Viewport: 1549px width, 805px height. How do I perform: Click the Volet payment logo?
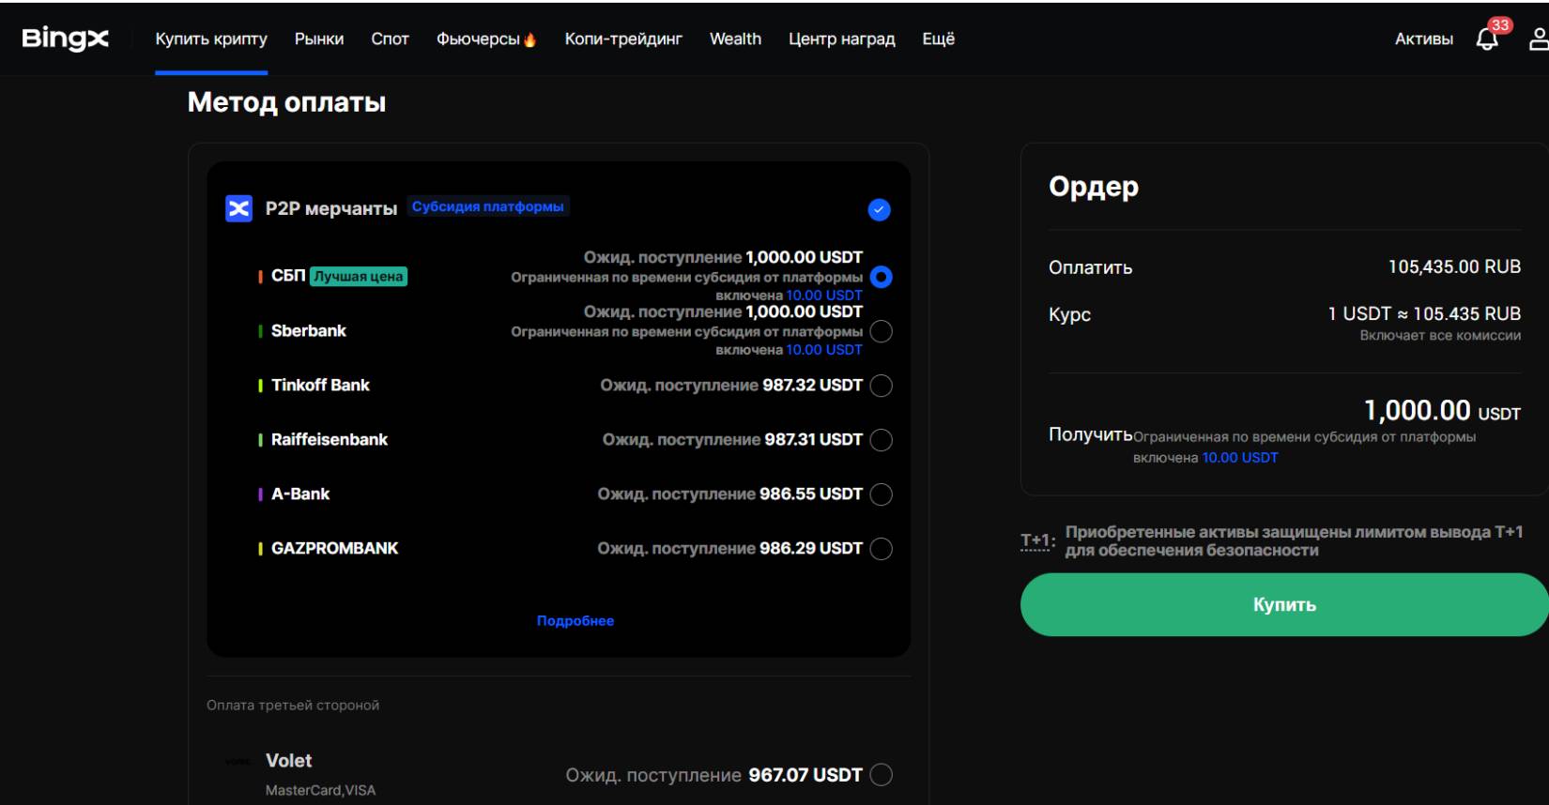pyautogui.click(x=238, y=762)
